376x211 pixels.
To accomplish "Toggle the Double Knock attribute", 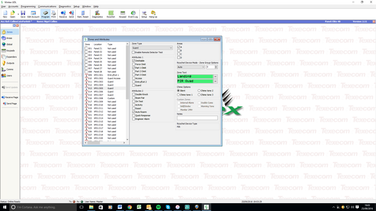I will (x=134, y=94).
